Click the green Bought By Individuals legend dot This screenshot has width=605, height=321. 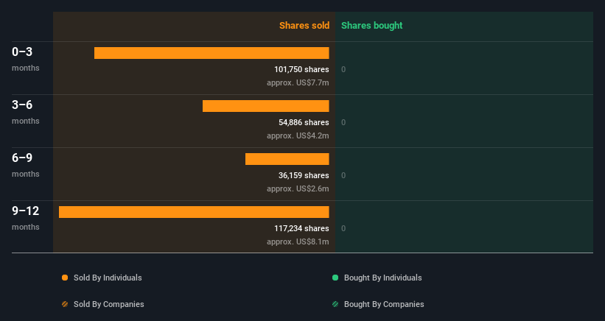coord(335,278)
